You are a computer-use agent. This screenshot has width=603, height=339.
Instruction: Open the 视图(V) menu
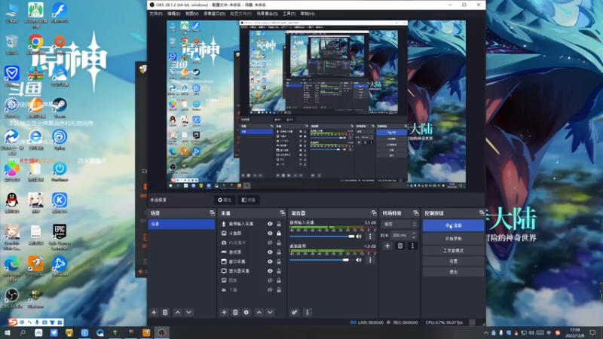tap(192, 14)
